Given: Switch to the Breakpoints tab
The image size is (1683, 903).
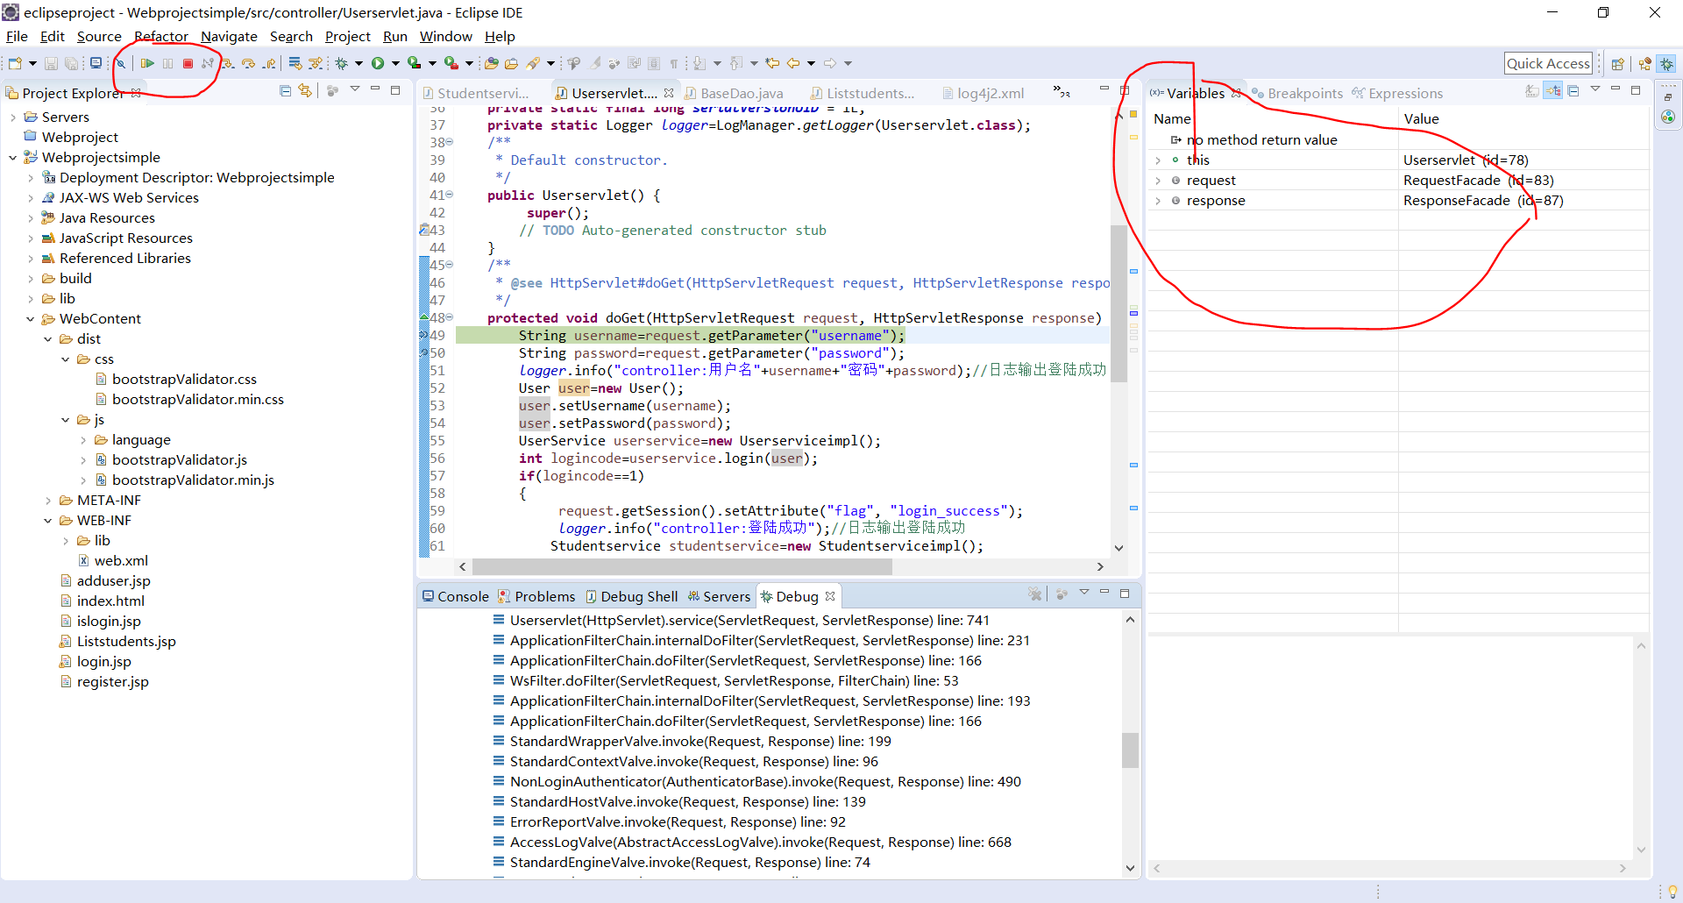Looking at the screenshot, I should click(x=1297, y=94).
